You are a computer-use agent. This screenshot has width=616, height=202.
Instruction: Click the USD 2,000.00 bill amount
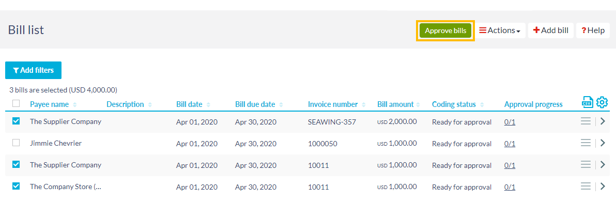(397, 122)
